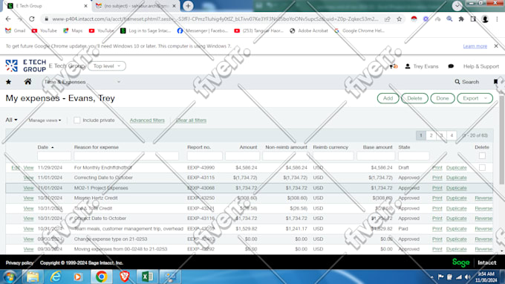Open the Chrome profile avatar
Image resolution: width=505 pixels, height=284 pixels.
click(485, 19)
